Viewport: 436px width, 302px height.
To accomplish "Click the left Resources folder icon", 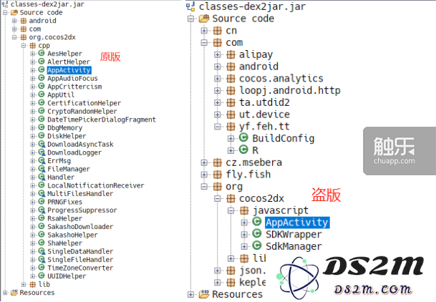I will pyautogui.click(x=14, y=293).
